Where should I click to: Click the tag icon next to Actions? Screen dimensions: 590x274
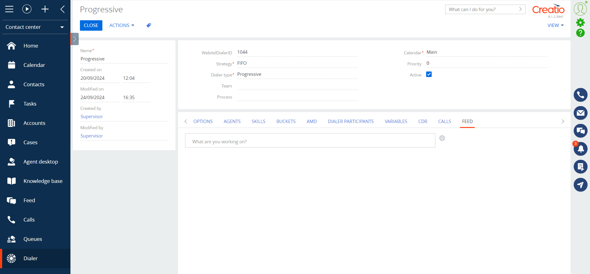149,25
